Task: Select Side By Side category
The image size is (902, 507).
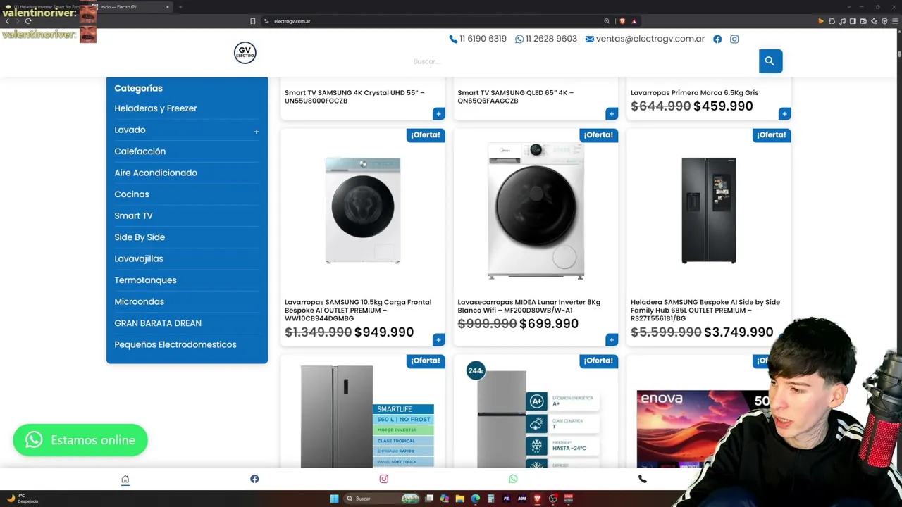Action: pos(140,237)
